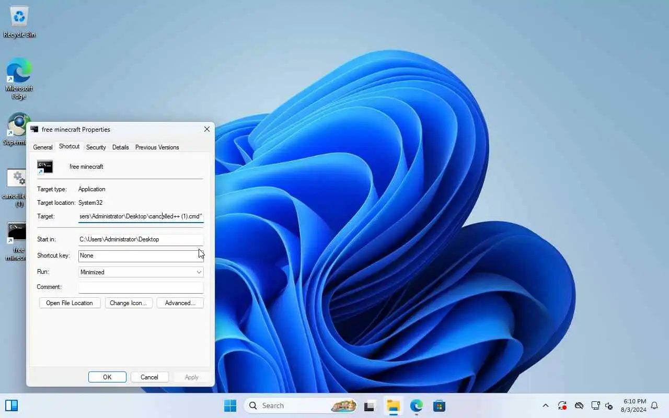Show hidden tray icons chevron
This screenshot has height=418, width=669.
pos(546,405)
